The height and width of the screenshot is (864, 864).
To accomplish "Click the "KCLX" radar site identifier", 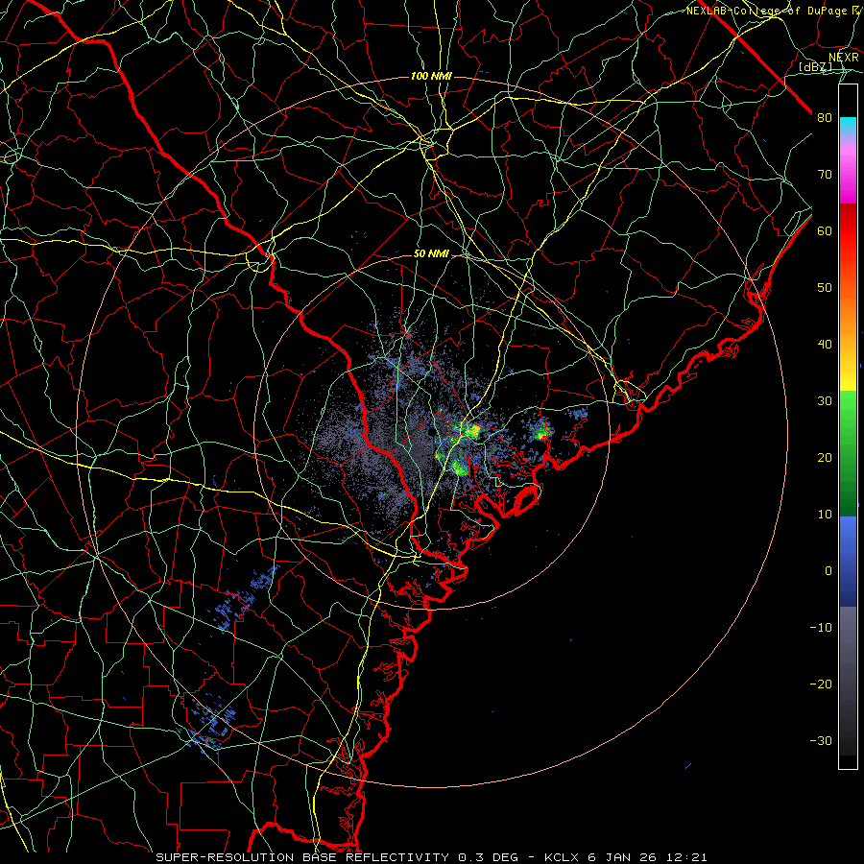I will point(563,857).
